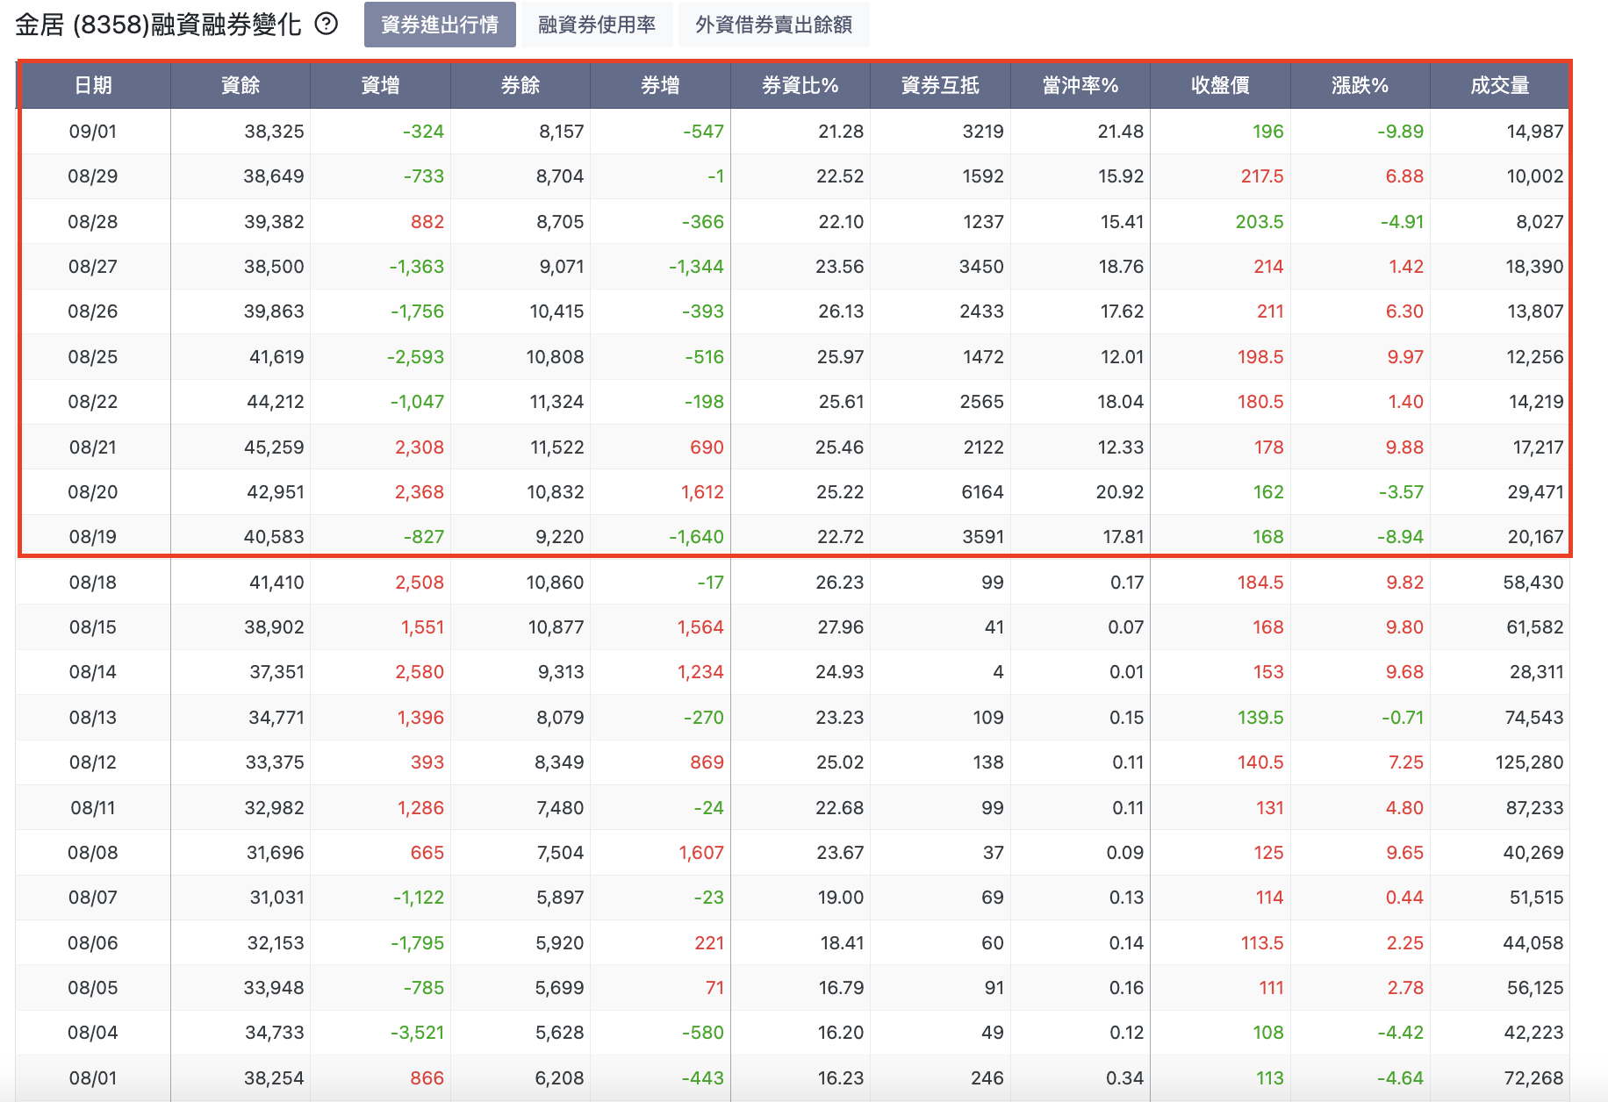Click the 08/12 volume value 125,280
Screen dimensions: 1608x1102
1529,762
